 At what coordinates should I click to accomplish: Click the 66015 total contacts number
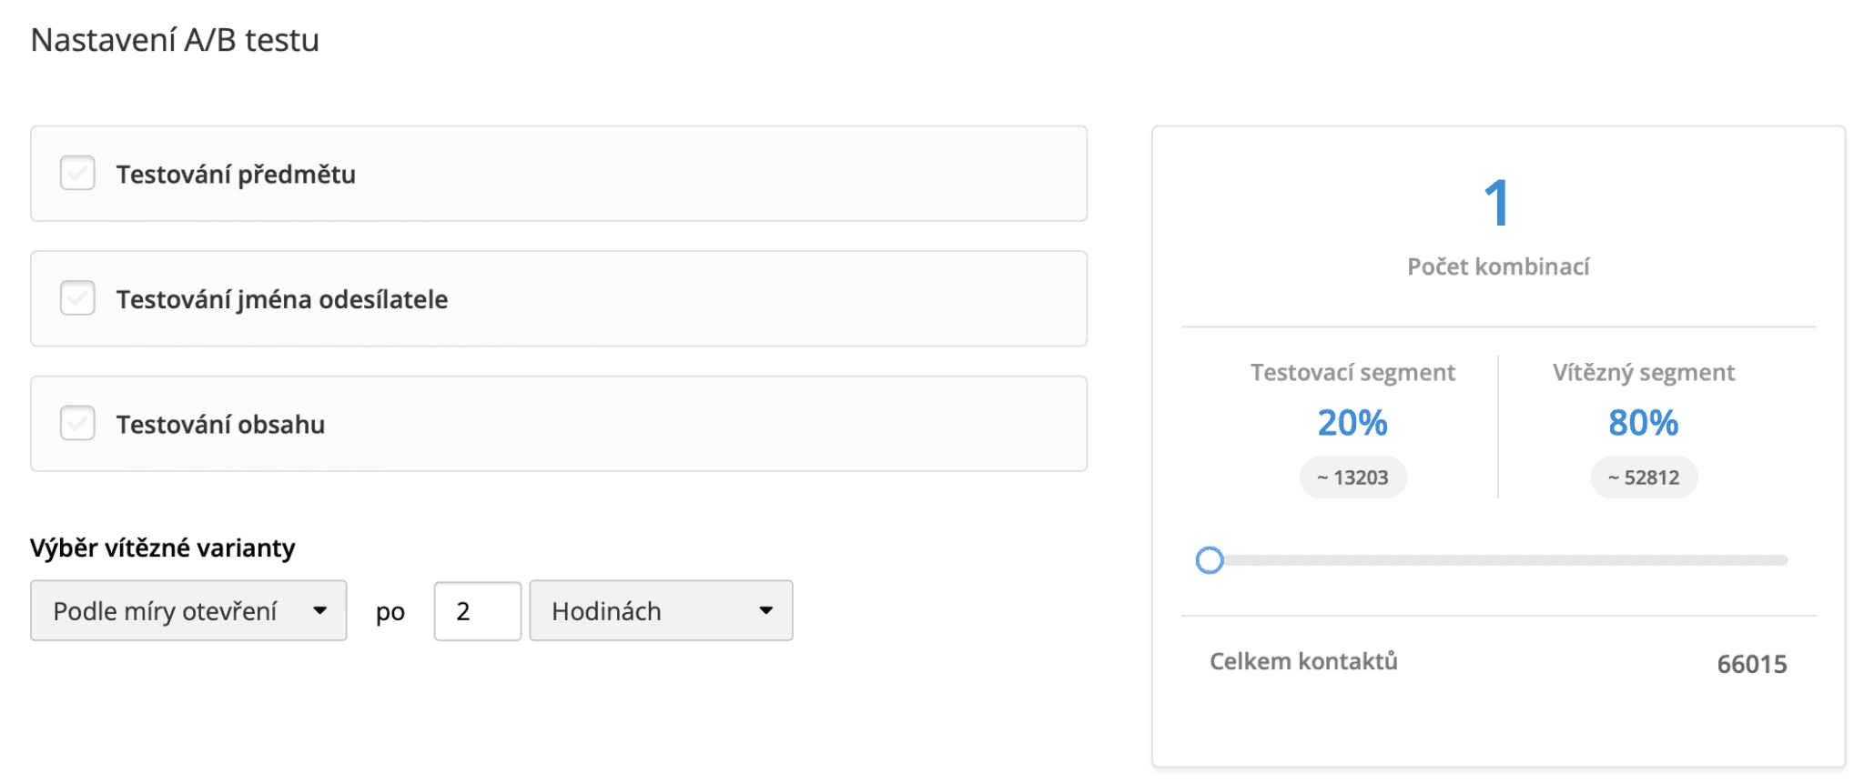tap(1752, 665)
